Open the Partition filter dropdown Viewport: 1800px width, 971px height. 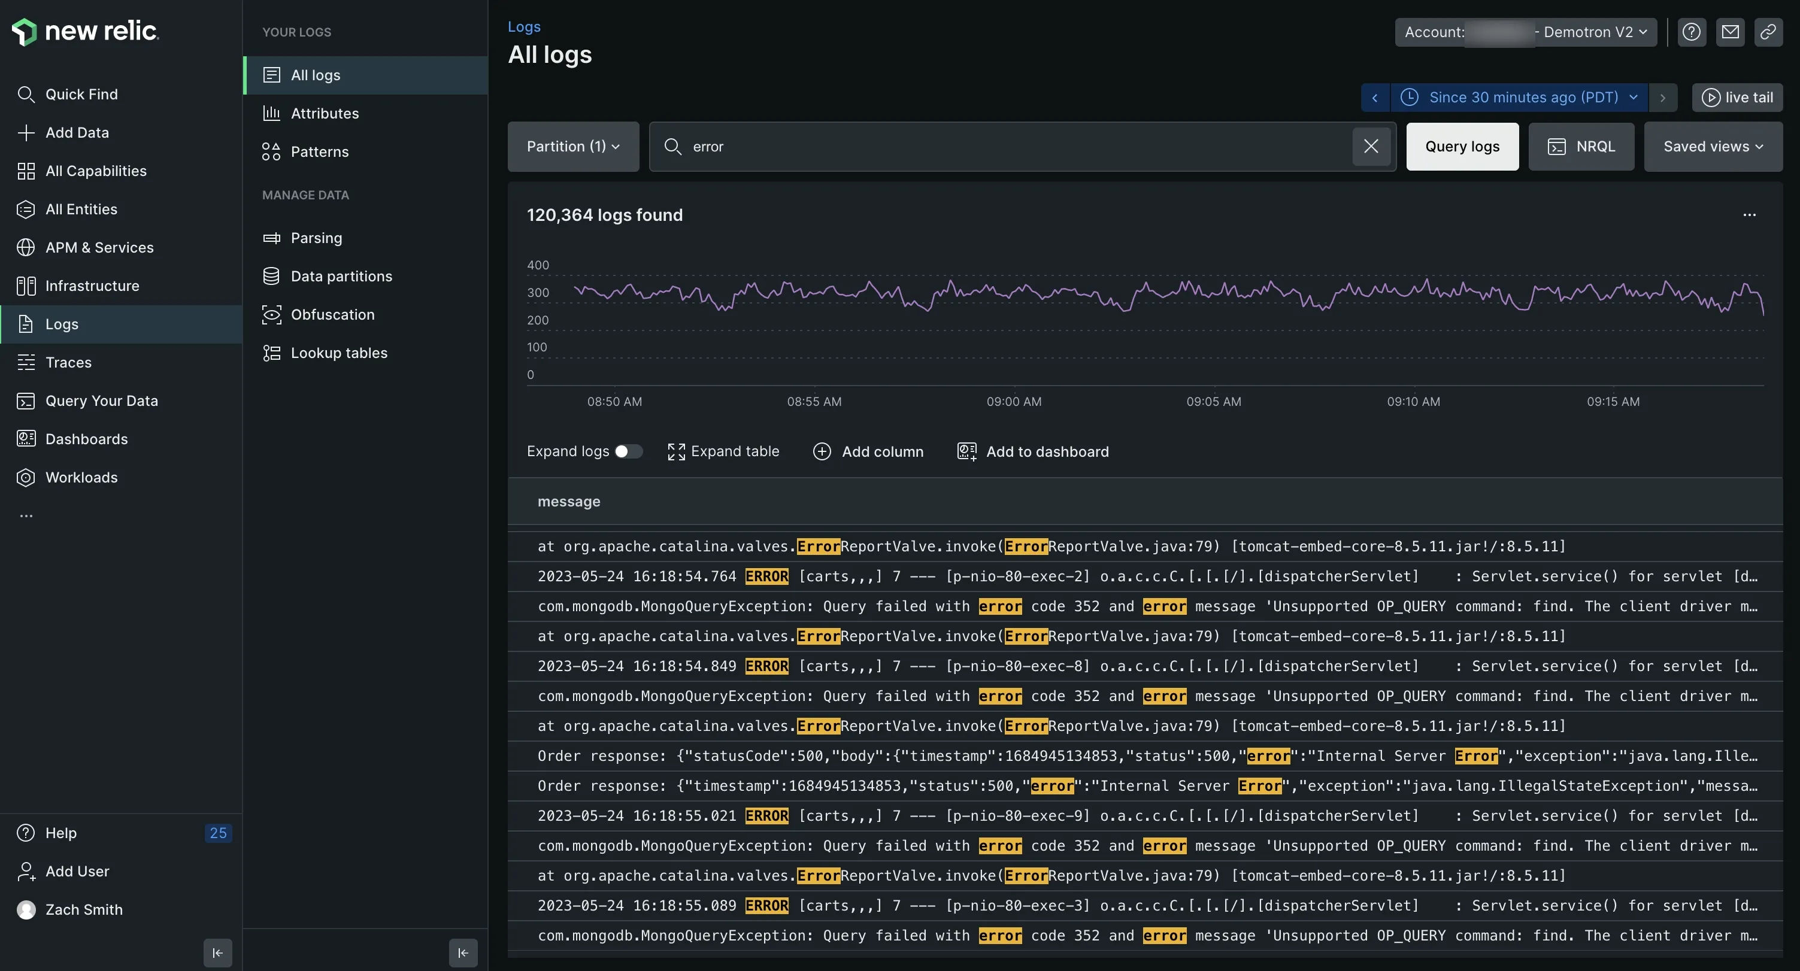tap(573, 147)
